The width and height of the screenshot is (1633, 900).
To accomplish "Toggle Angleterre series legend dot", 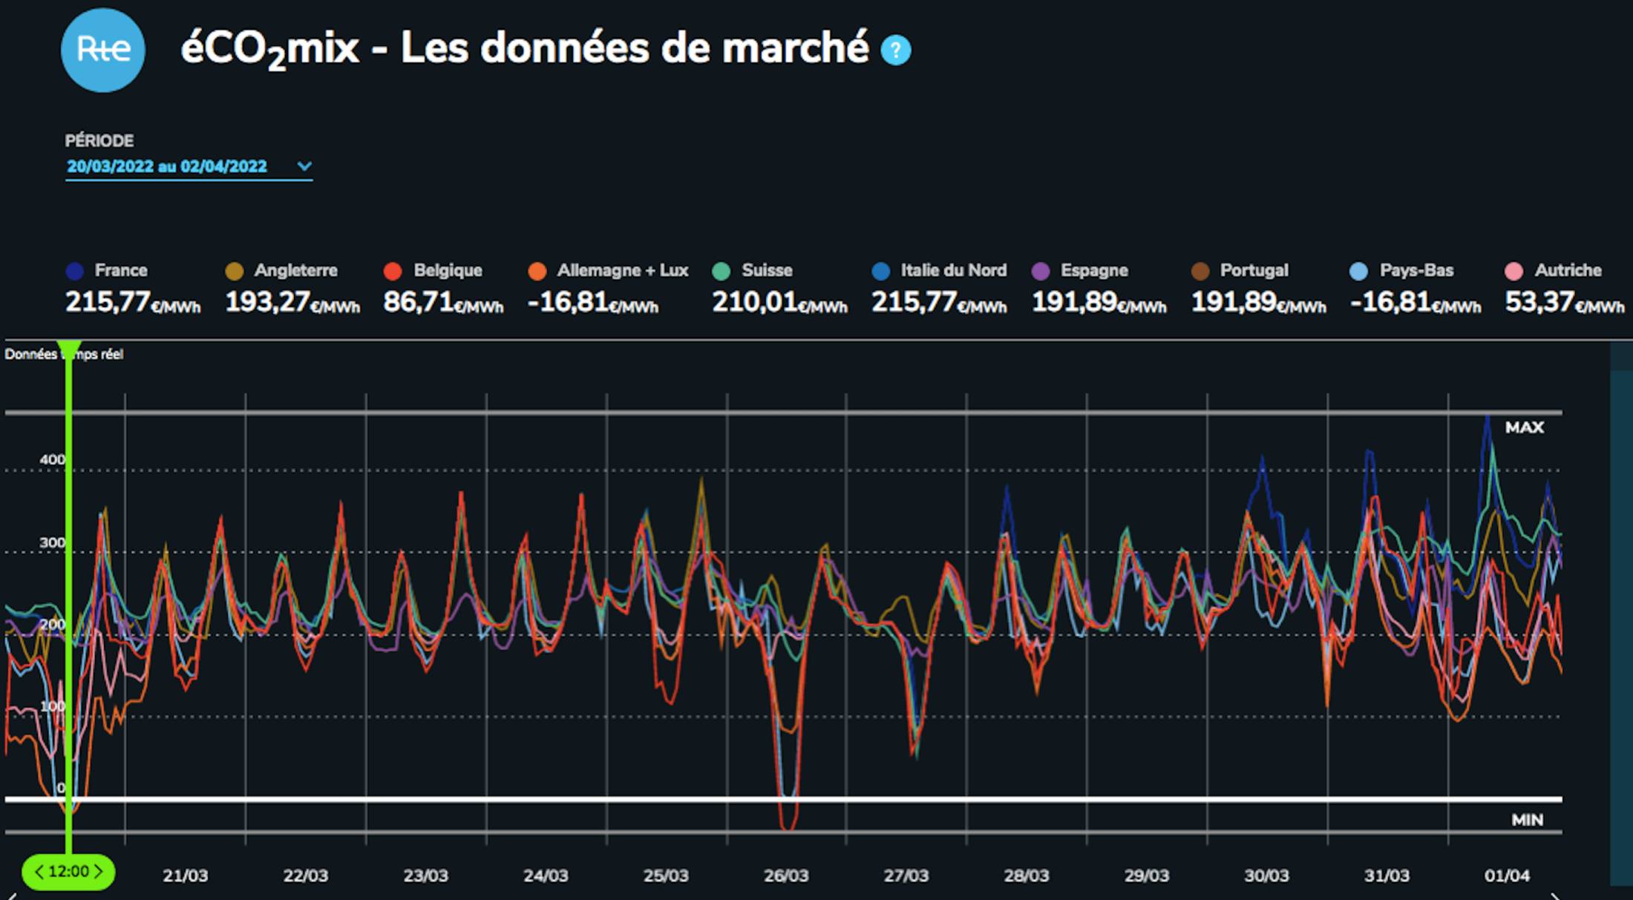I will pos(234,271).
